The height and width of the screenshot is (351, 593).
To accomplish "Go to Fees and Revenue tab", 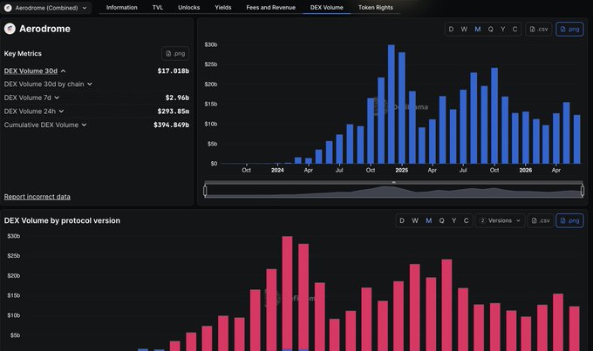I will 271,8.
